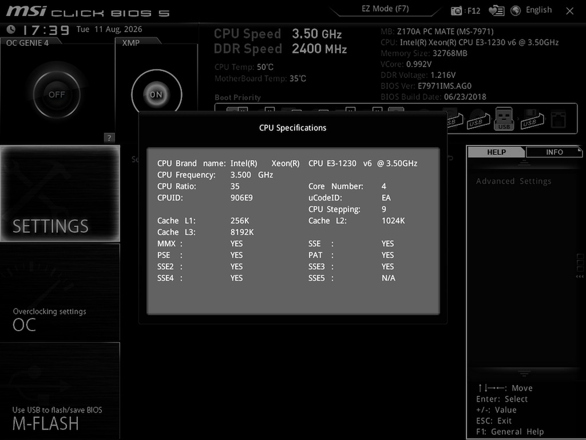Image resolution: width=586 pixels, height=440 pixels.
Task: Click the clock icon beside the time
Action: (11, 29)
